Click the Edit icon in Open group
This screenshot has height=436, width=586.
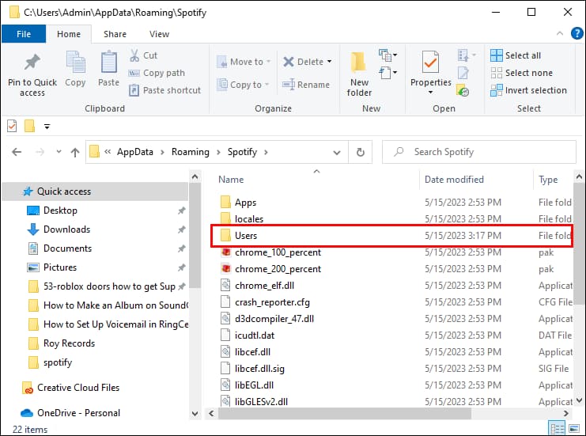coord(463,73)
